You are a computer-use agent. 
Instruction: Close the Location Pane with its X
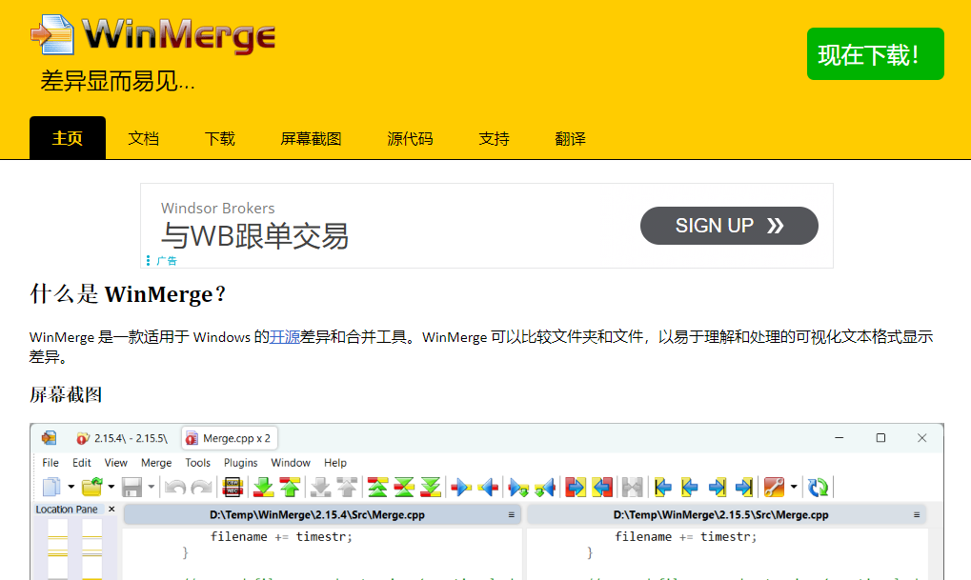click(x=110, y=509)
